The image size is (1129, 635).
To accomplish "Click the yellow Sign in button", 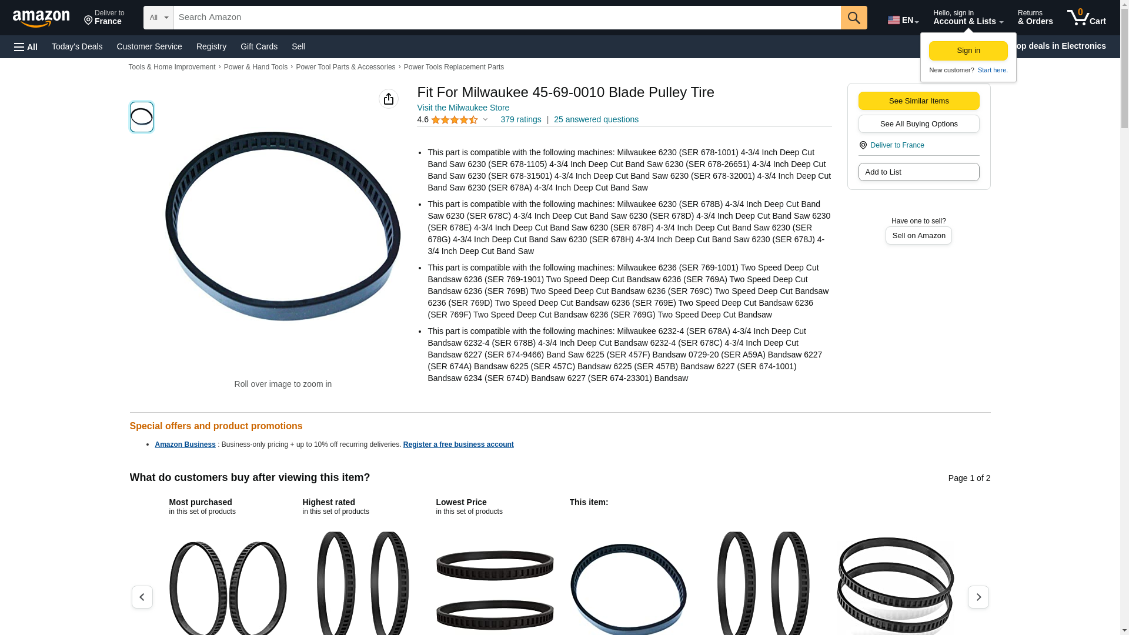I will (968, 51).
